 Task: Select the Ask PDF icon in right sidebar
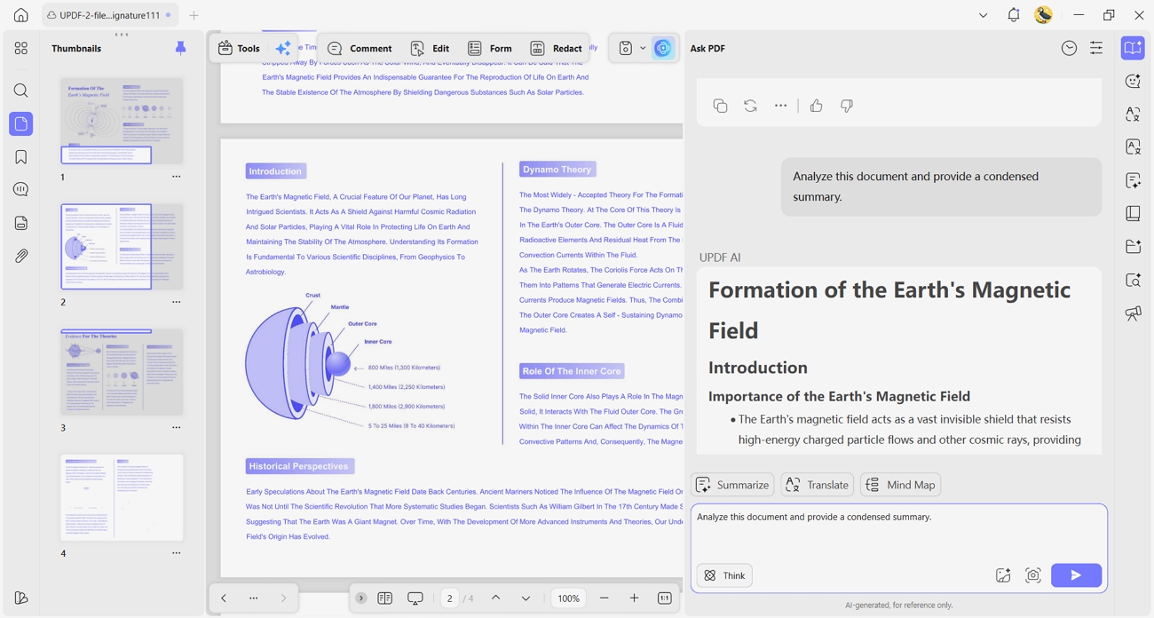click(x=1134, y=49)
